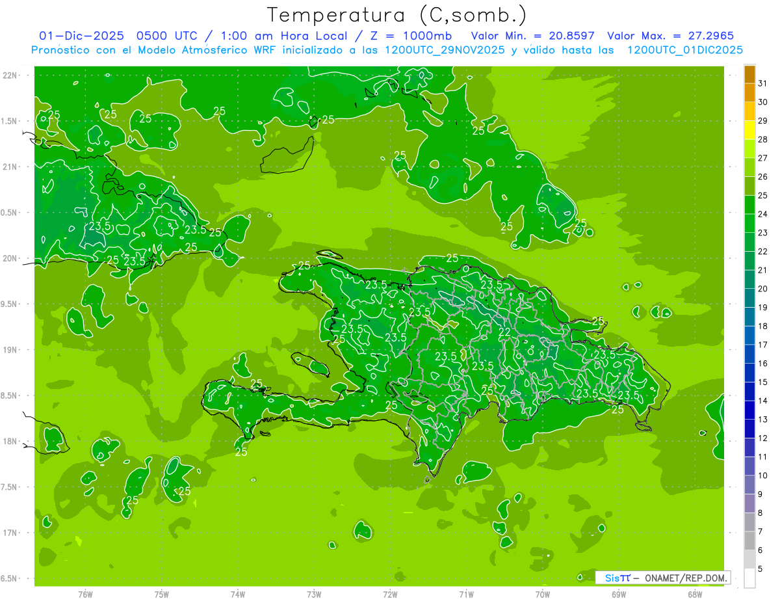This screenshot has width=780, height=603.
Task: Click the "68W" longitude axis label
Action: point(695,595)
